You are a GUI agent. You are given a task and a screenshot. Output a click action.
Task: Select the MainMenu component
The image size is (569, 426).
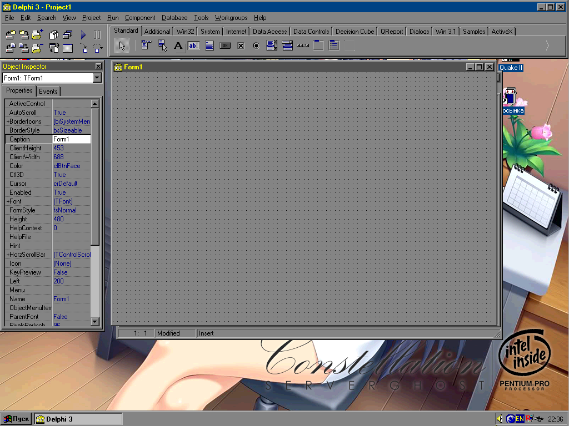click(x=146, y=45)
